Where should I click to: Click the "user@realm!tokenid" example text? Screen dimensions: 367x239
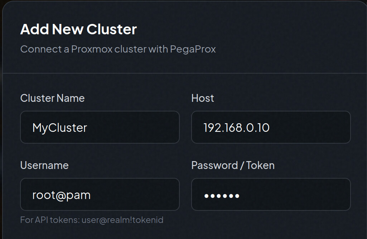point(122,220)
